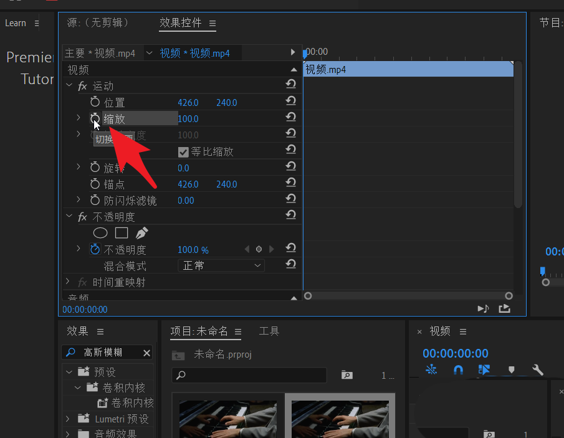Click play only audio for this clip
Viewport: 564px width, 438px height.
click(483, 308)
